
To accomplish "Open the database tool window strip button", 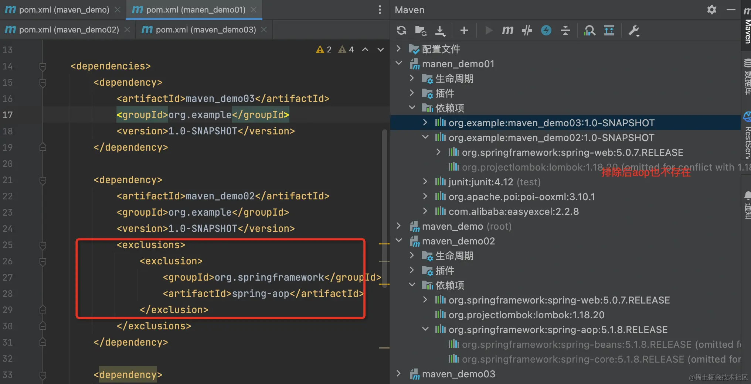I will (x=747, y=76).
